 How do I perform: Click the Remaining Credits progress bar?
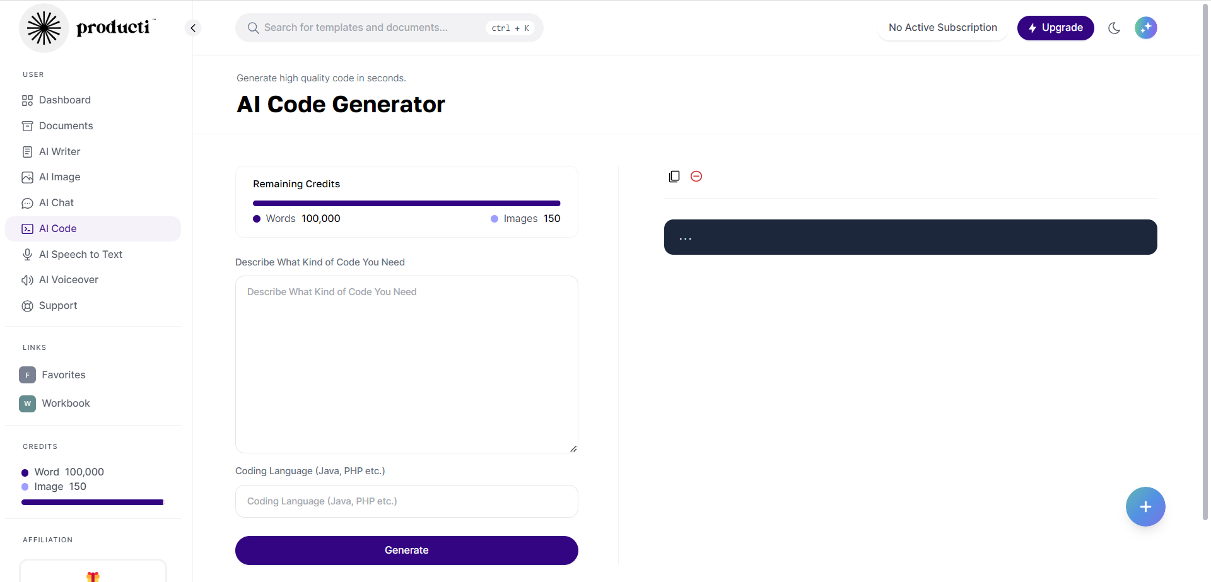click(406, 204)
